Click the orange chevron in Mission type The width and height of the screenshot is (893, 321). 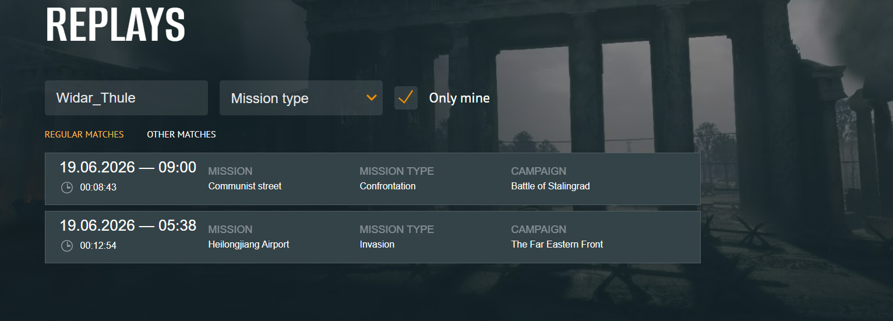pos(371,98)
